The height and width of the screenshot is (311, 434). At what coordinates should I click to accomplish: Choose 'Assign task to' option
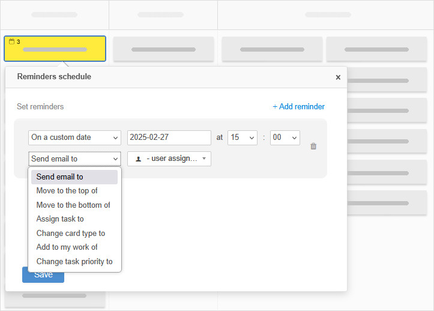tap(74, 219)
